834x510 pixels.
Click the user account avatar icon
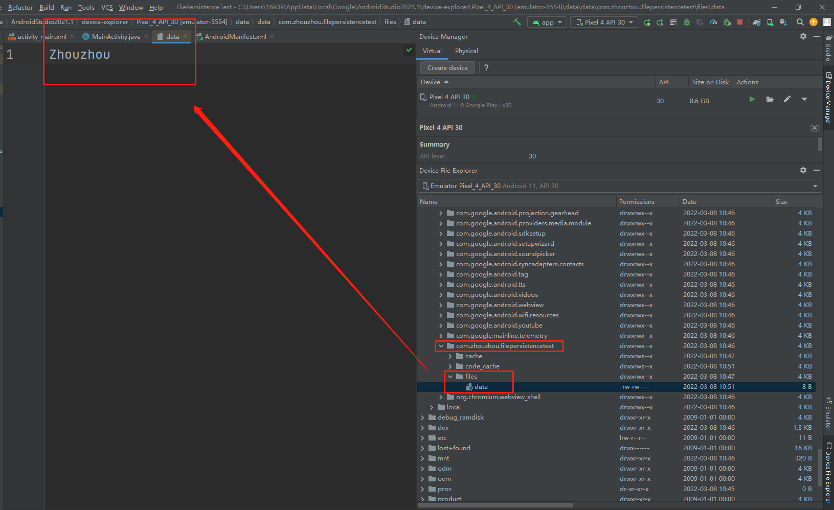click(x=827, y=22)
